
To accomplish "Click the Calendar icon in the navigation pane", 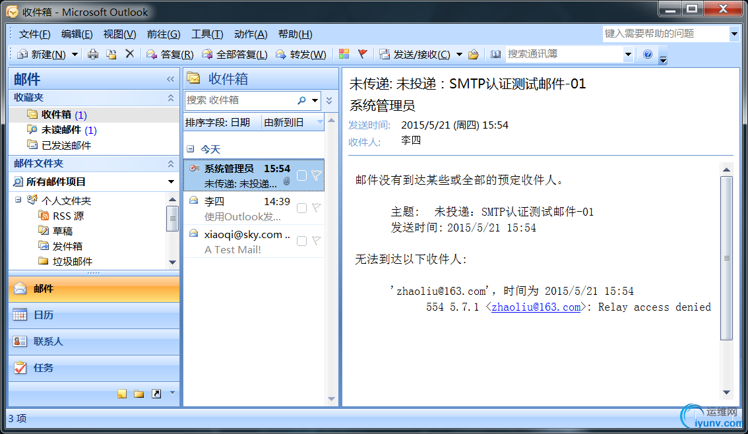I will (x=20, y=315).
